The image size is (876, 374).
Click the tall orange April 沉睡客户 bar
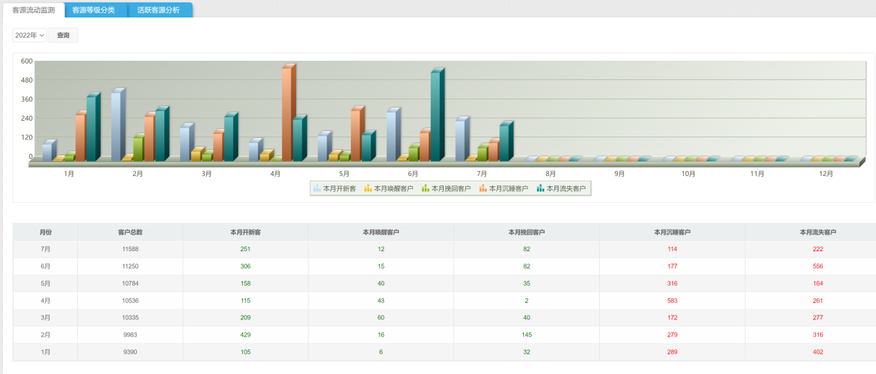click(286, 114)
